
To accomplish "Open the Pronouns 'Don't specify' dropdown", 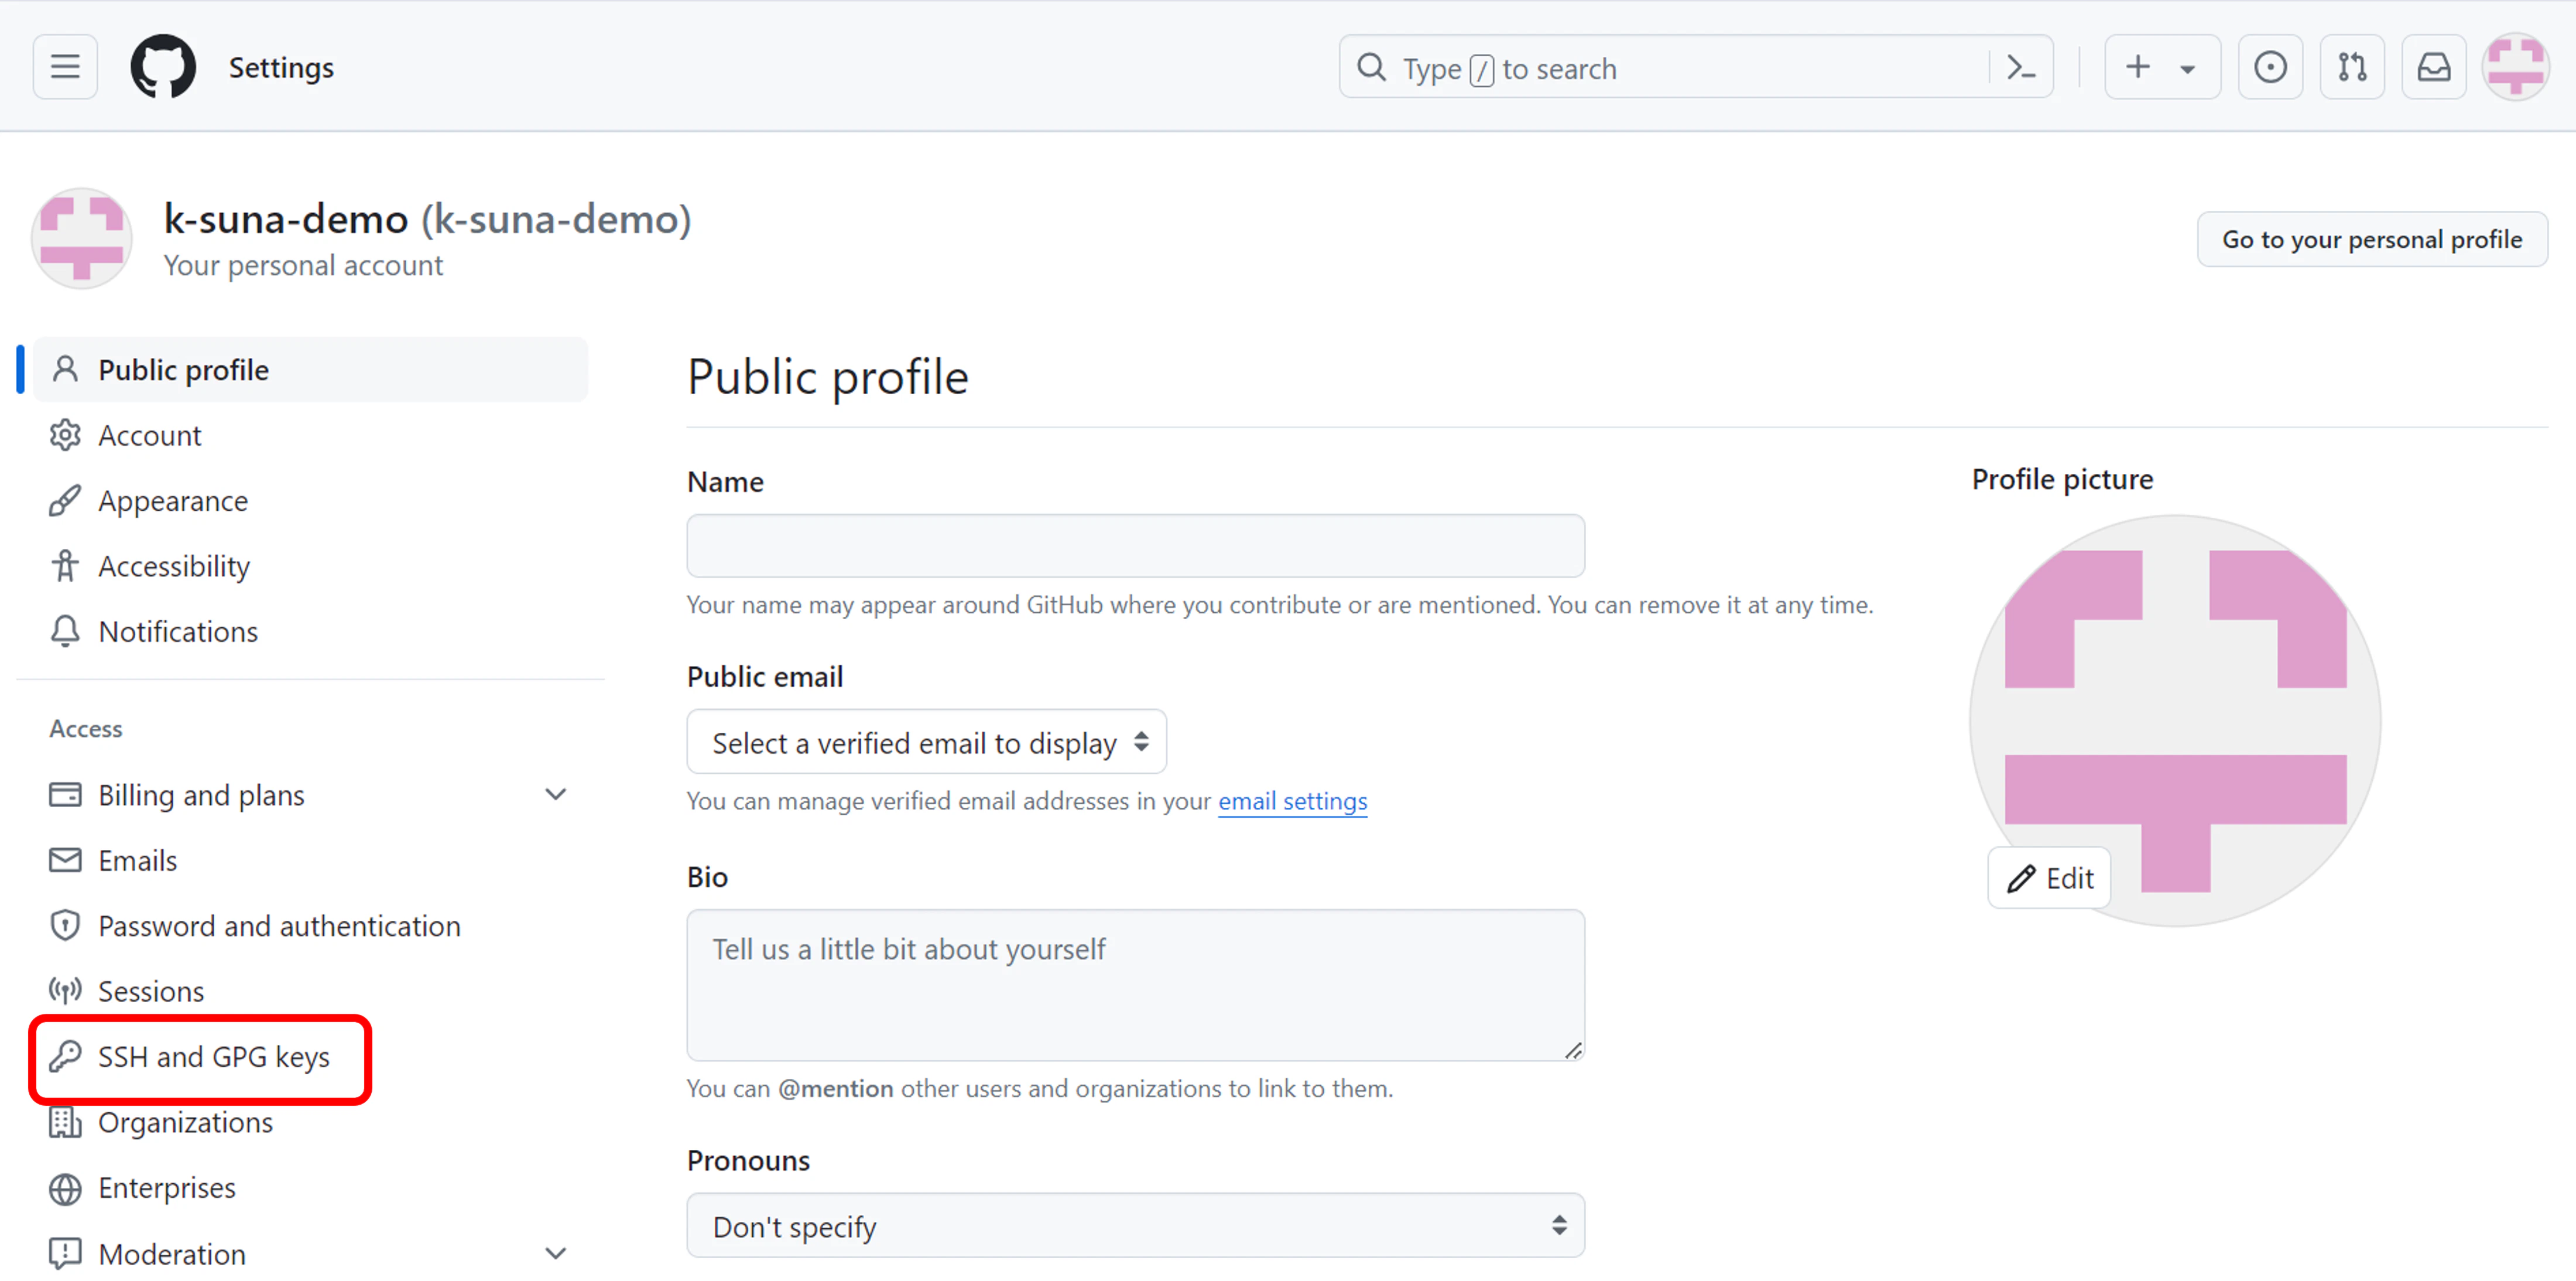I will tap(1135, 1225).
